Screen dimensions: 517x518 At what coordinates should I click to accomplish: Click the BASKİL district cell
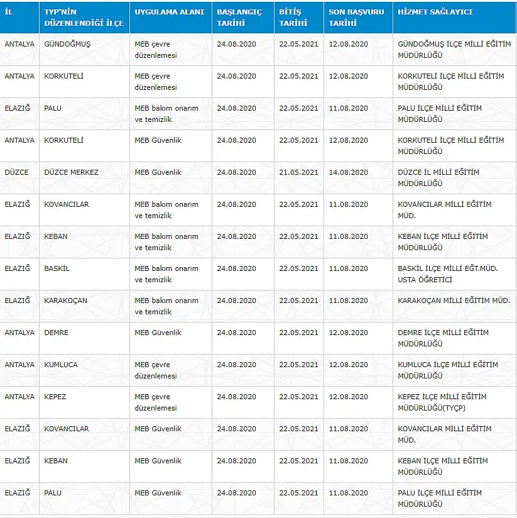click(85, 274)
